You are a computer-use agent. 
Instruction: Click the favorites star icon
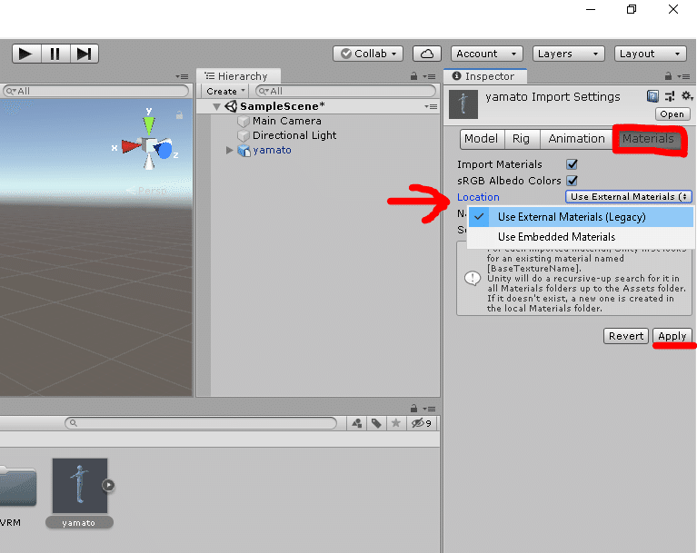(x=395, y=423)
